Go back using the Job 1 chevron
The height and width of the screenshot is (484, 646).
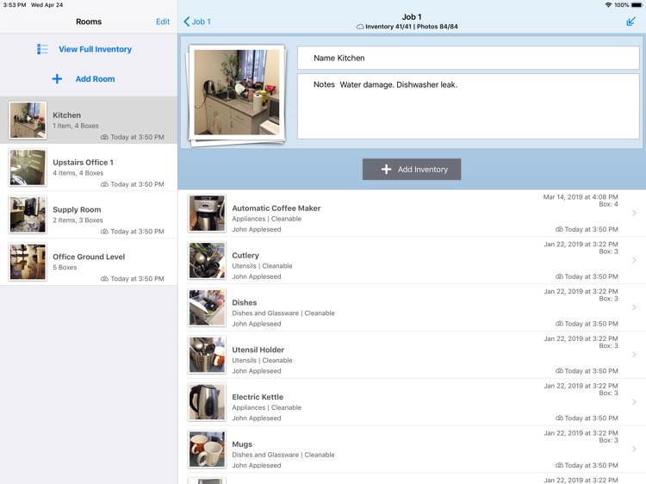[187, 22]
